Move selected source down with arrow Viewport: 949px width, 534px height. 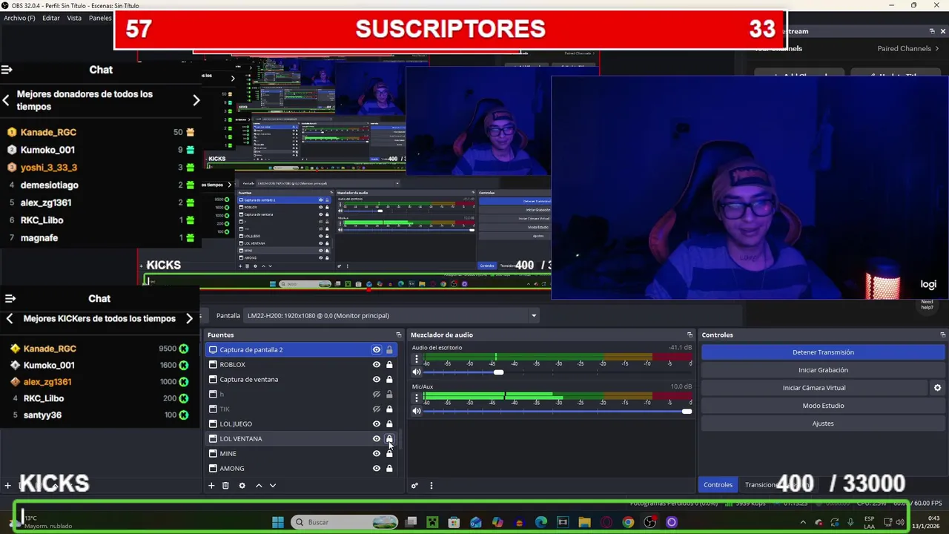[273, 486]
